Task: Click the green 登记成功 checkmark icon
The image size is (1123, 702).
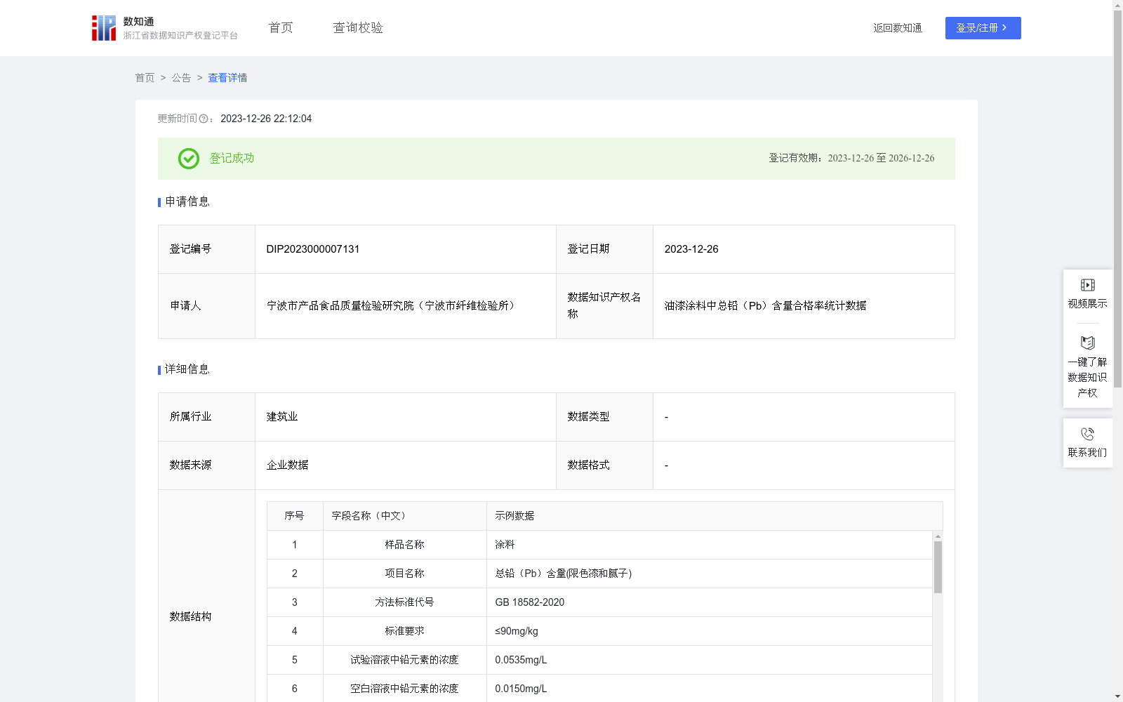Action: coord(188,159)
